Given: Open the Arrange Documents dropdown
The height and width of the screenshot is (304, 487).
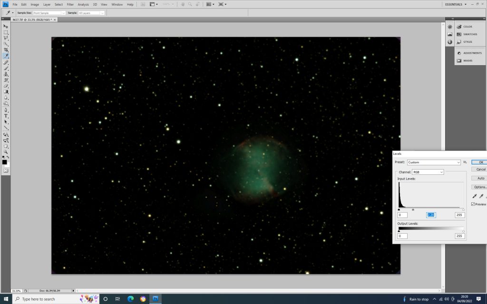Looking at the screenshot, I should (211, 4).
